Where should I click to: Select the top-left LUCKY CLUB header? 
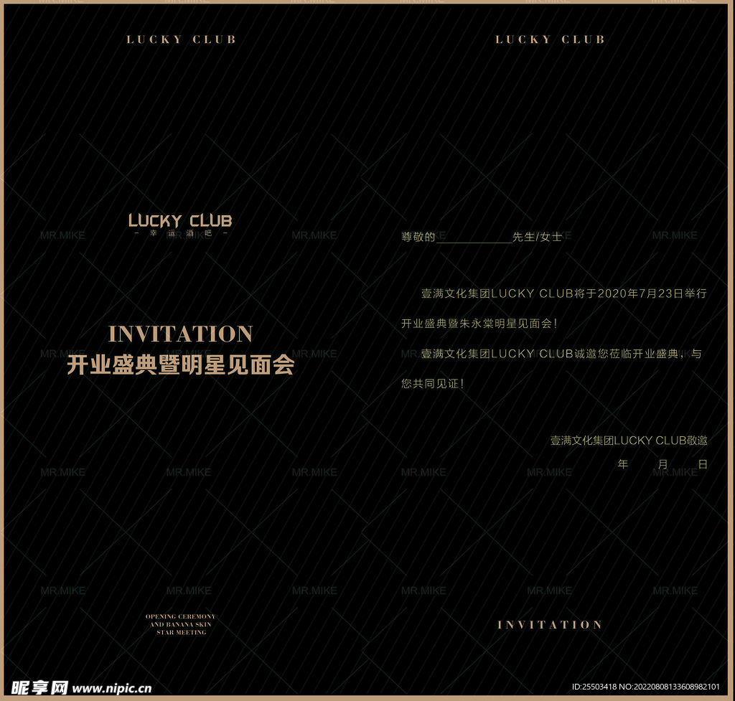pos(181,39)
